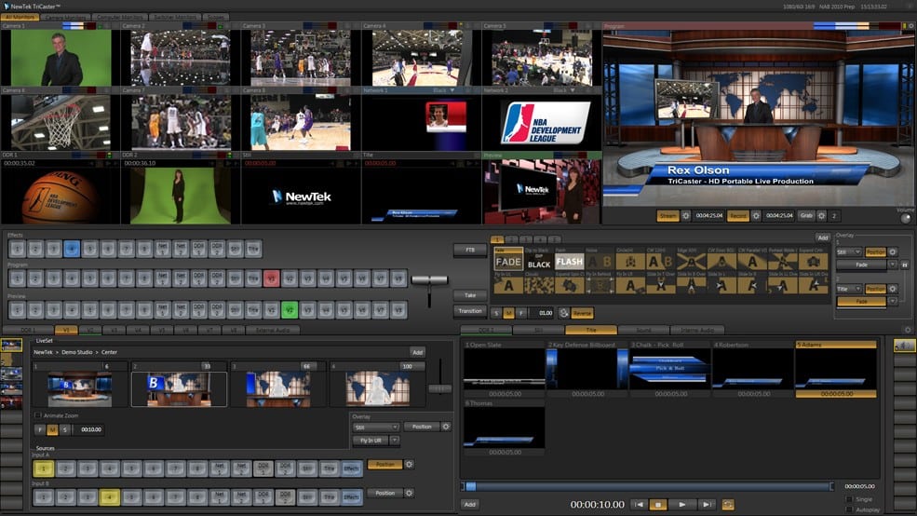
Task: Click the FTB button
Action: tap(470, 250)
